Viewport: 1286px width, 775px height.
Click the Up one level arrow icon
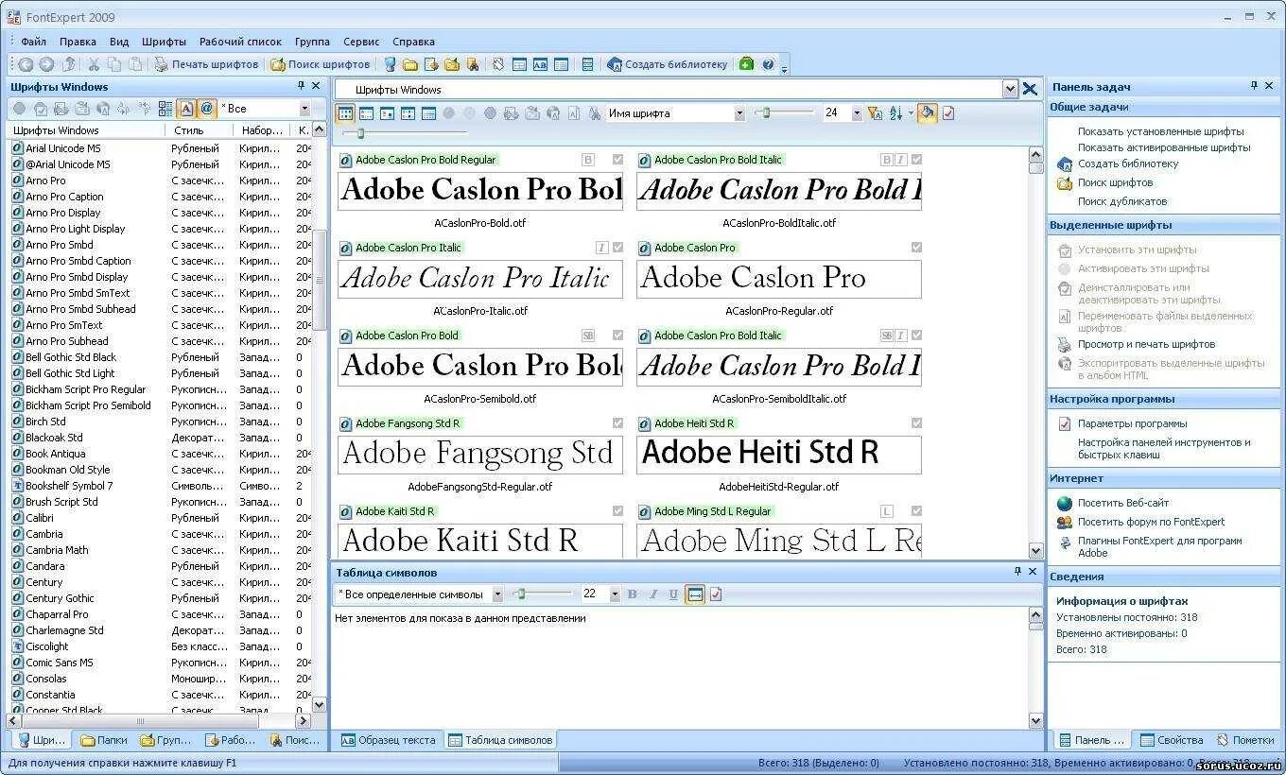[x=68, y=64]
